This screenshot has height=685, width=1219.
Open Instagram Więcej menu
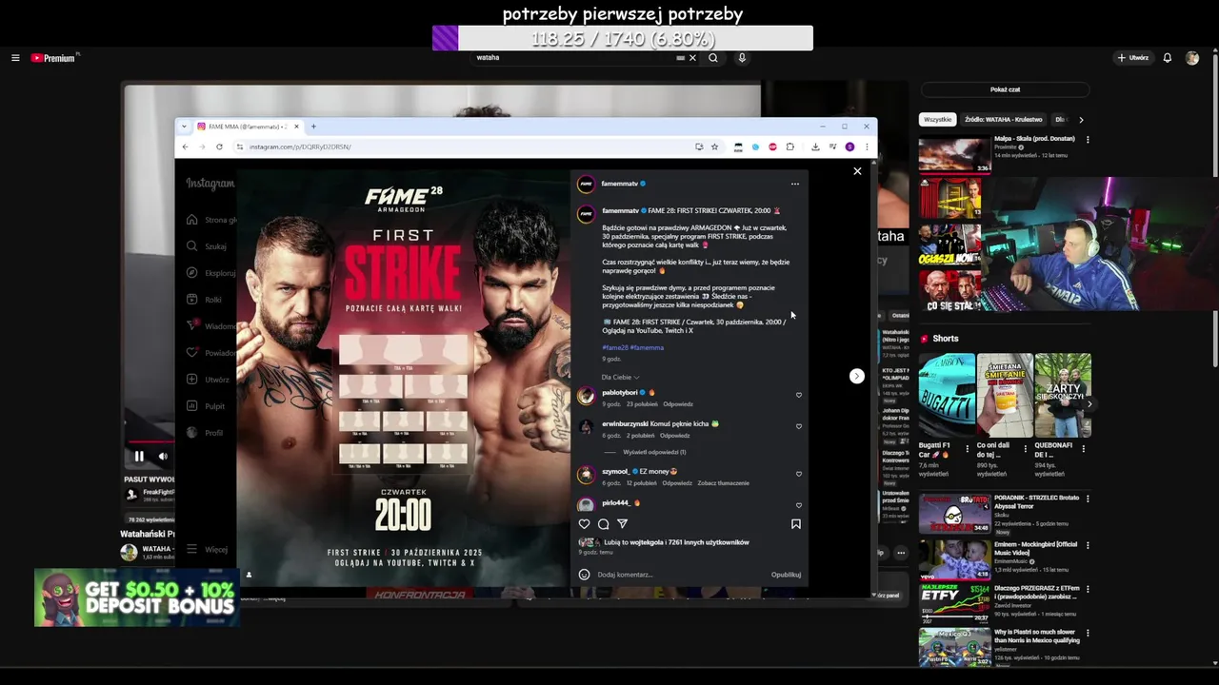click(x=206, y=549)
